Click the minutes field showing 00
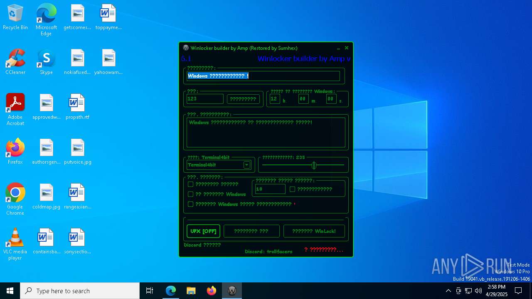The width and height of the screenshot is (532, 299). [303, 99]
